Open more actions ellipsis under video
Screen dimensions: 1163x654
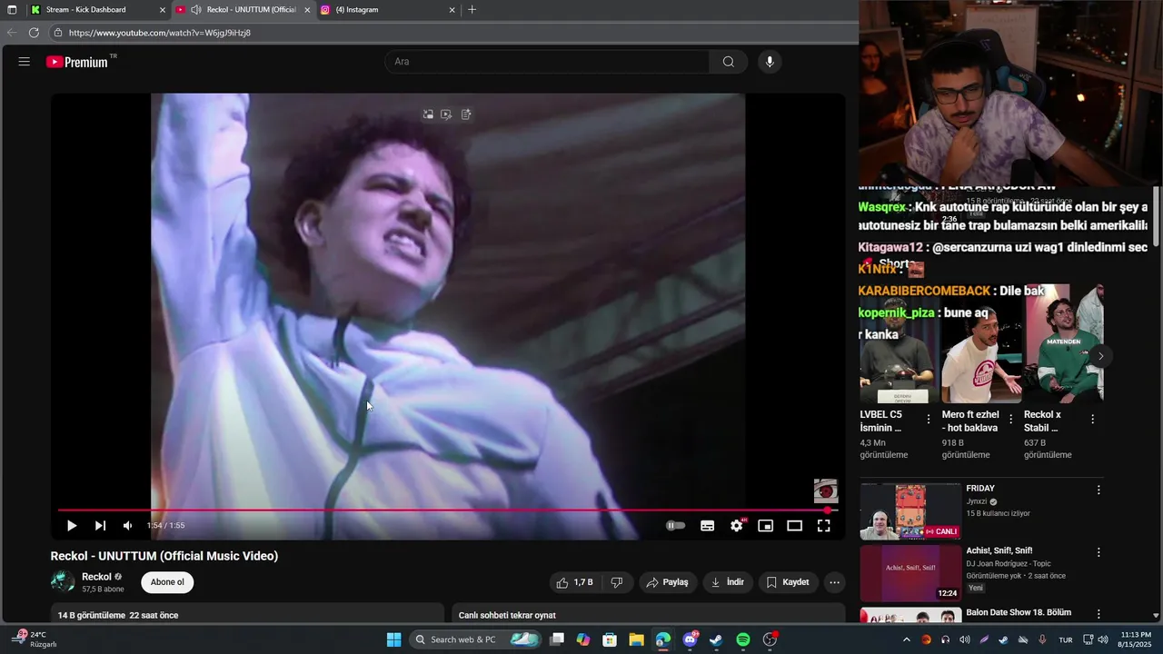pyautogui.click(x=834, y=582)
